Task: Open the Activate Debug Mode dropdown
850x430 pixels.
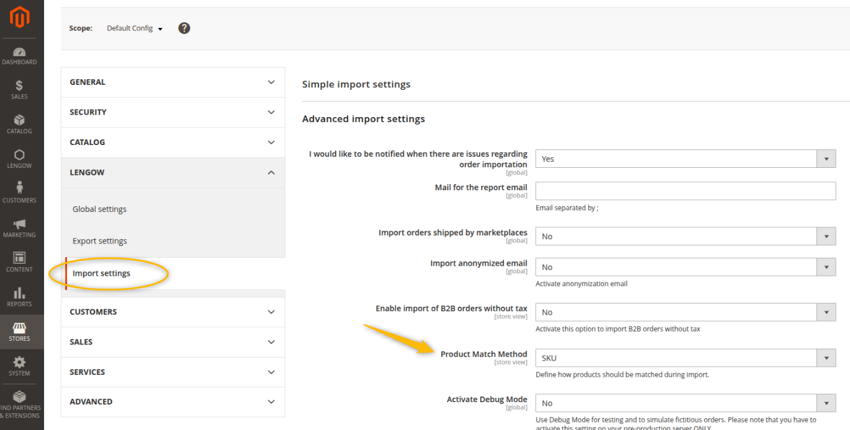Action: [x=685, y=403]
